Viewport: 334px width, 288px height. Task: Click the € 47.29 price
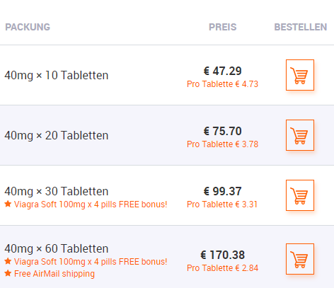(x=223, y=71)
